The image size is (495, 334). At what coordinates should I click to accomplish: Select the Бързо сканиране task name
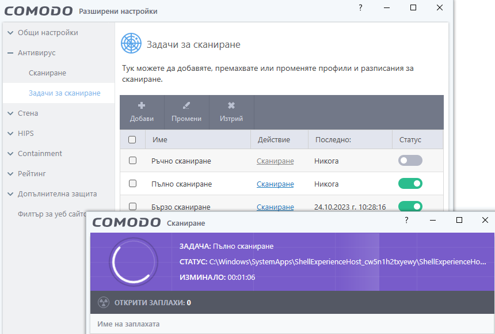pyautogui.click(x=181, y=207)
